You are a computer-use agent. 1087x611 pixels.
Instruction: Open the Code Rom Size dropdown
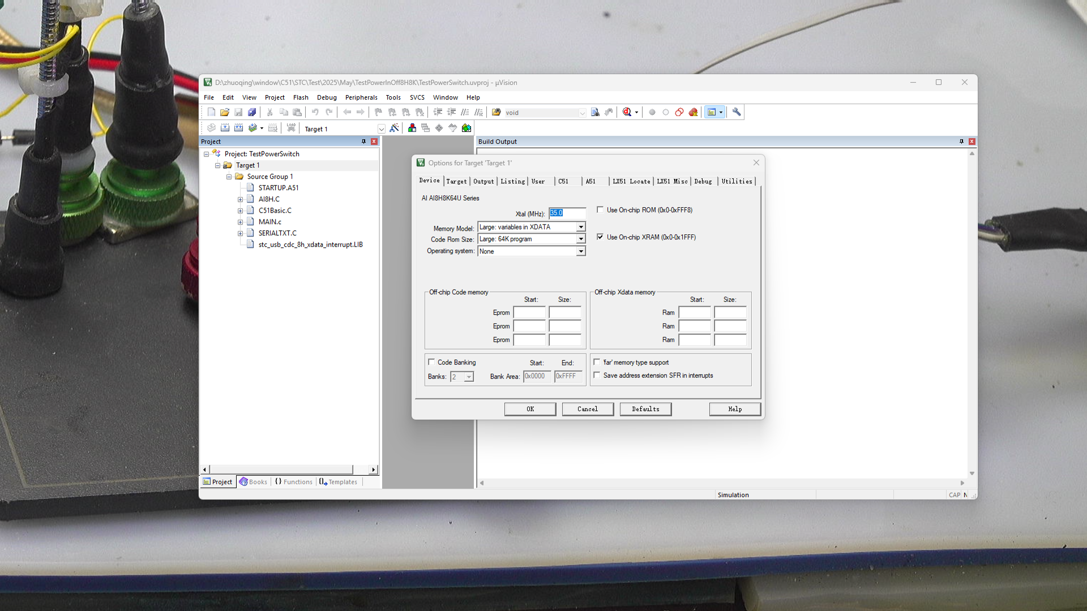(x=580, y=239)
